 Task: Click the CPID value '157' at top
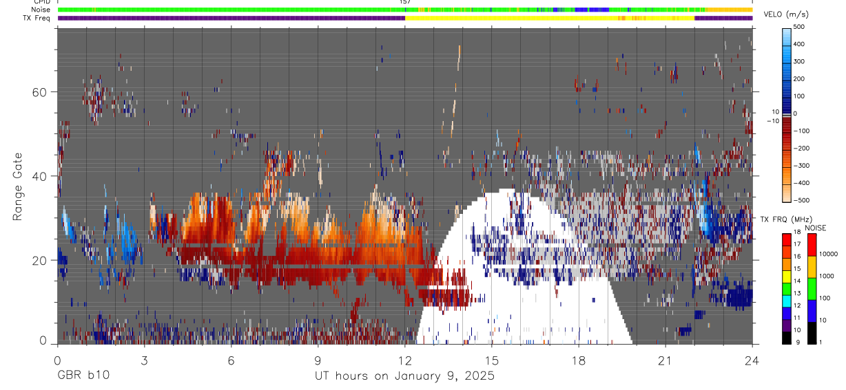point(405,2)
